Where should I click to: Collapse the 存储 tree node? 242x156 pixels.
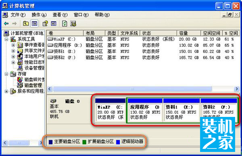coord(6,74)
